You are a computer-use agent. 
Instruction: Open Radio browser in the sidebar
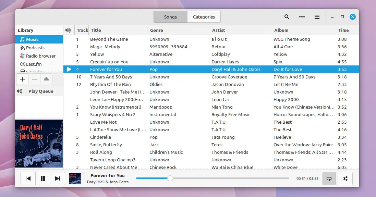[40, 56]
